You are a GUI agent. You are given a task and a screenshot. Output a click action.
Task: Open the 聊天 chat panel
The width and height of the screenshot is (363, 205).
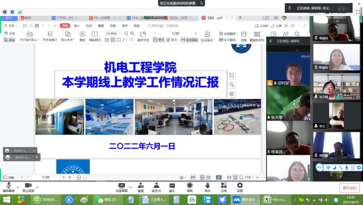click(172, 185)
